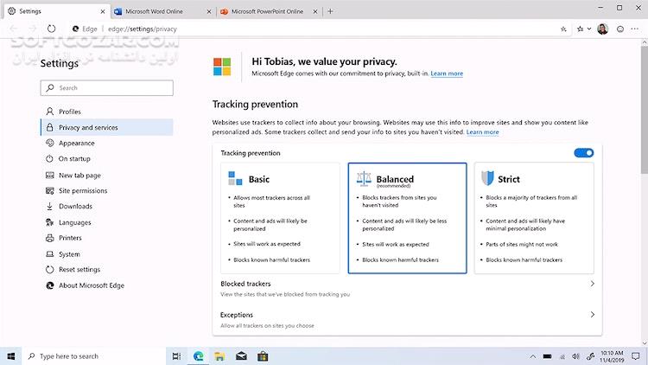Open the Reset settings section
Image resolution: width=648 pixels, height=365 pixels.
coord(106,269)
